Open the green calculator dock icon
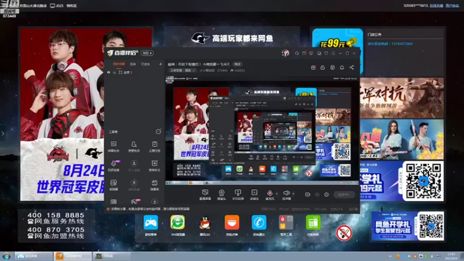 [x=313, y=226]
